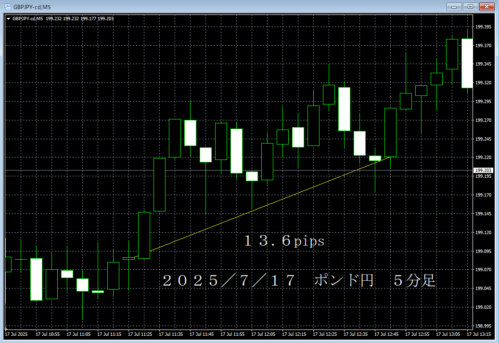This screenshot has width=499, height=343.
Task: Close the GBPJPY-cd,M5 chart window
Action: pyautogui.click(x=486, y=7)
